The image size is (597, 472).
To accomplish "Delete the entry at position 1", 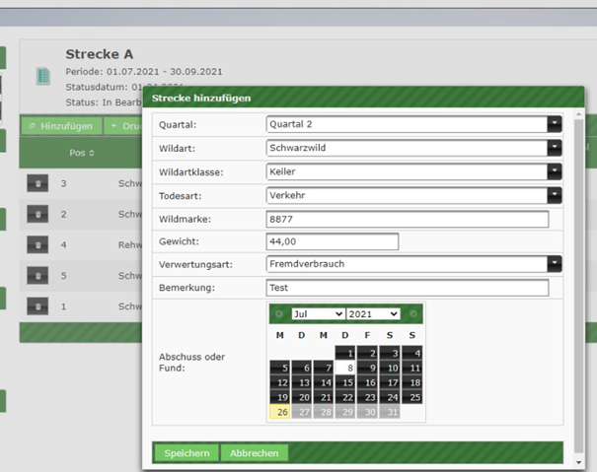I will 37,306.
